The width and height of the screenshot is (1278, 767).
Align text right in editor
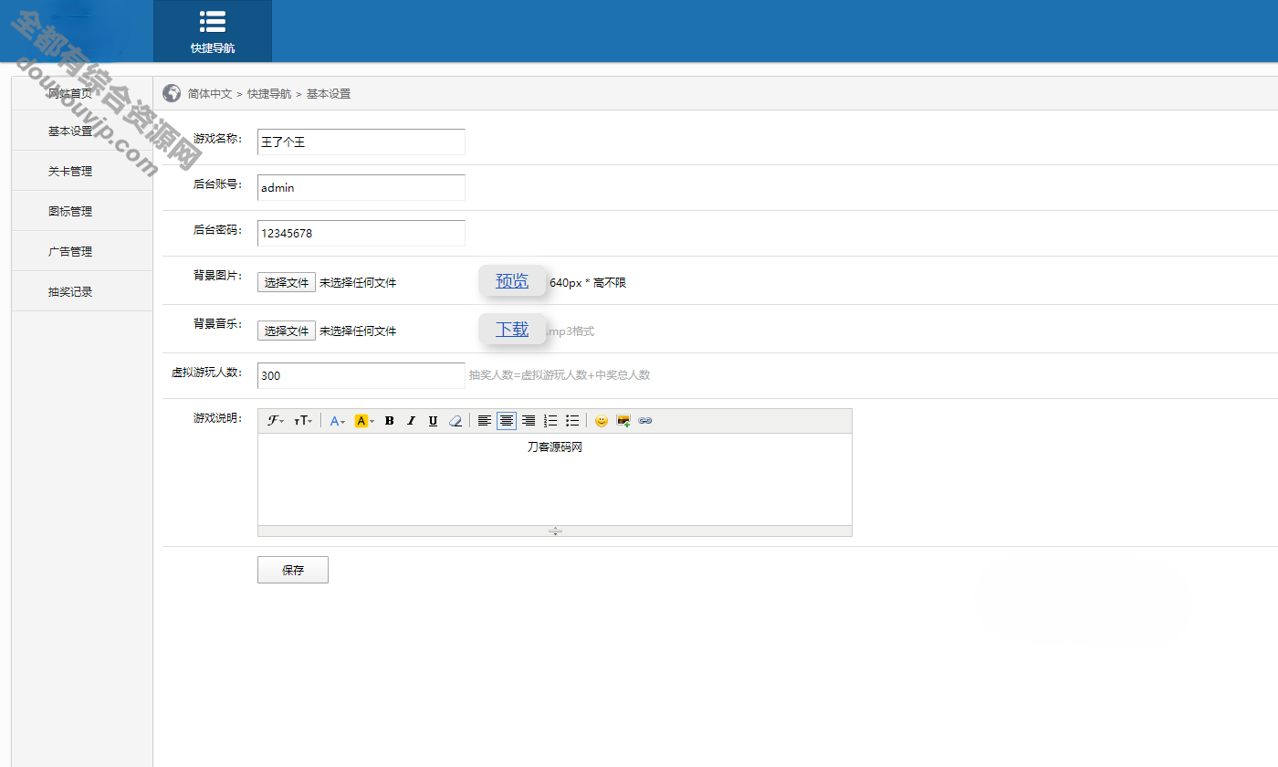coord(529,421)
